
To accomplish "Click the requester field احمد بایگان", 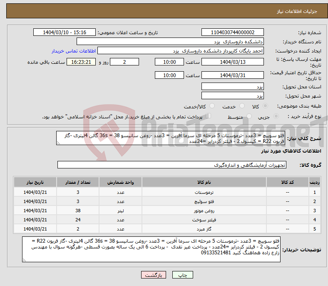I will [181, 51].
